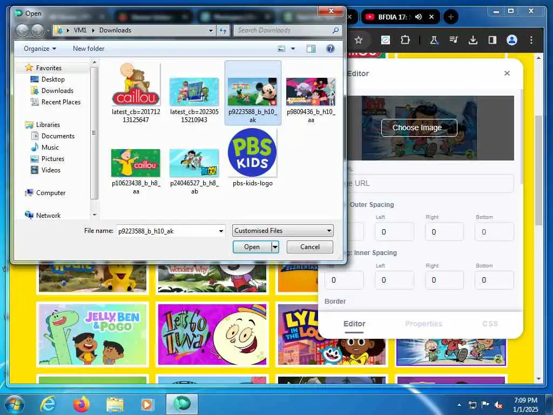Select Network in navigation pane
The height and width of the screenshot is (415, 553).
pyautogui.click(x=48, y=215)
